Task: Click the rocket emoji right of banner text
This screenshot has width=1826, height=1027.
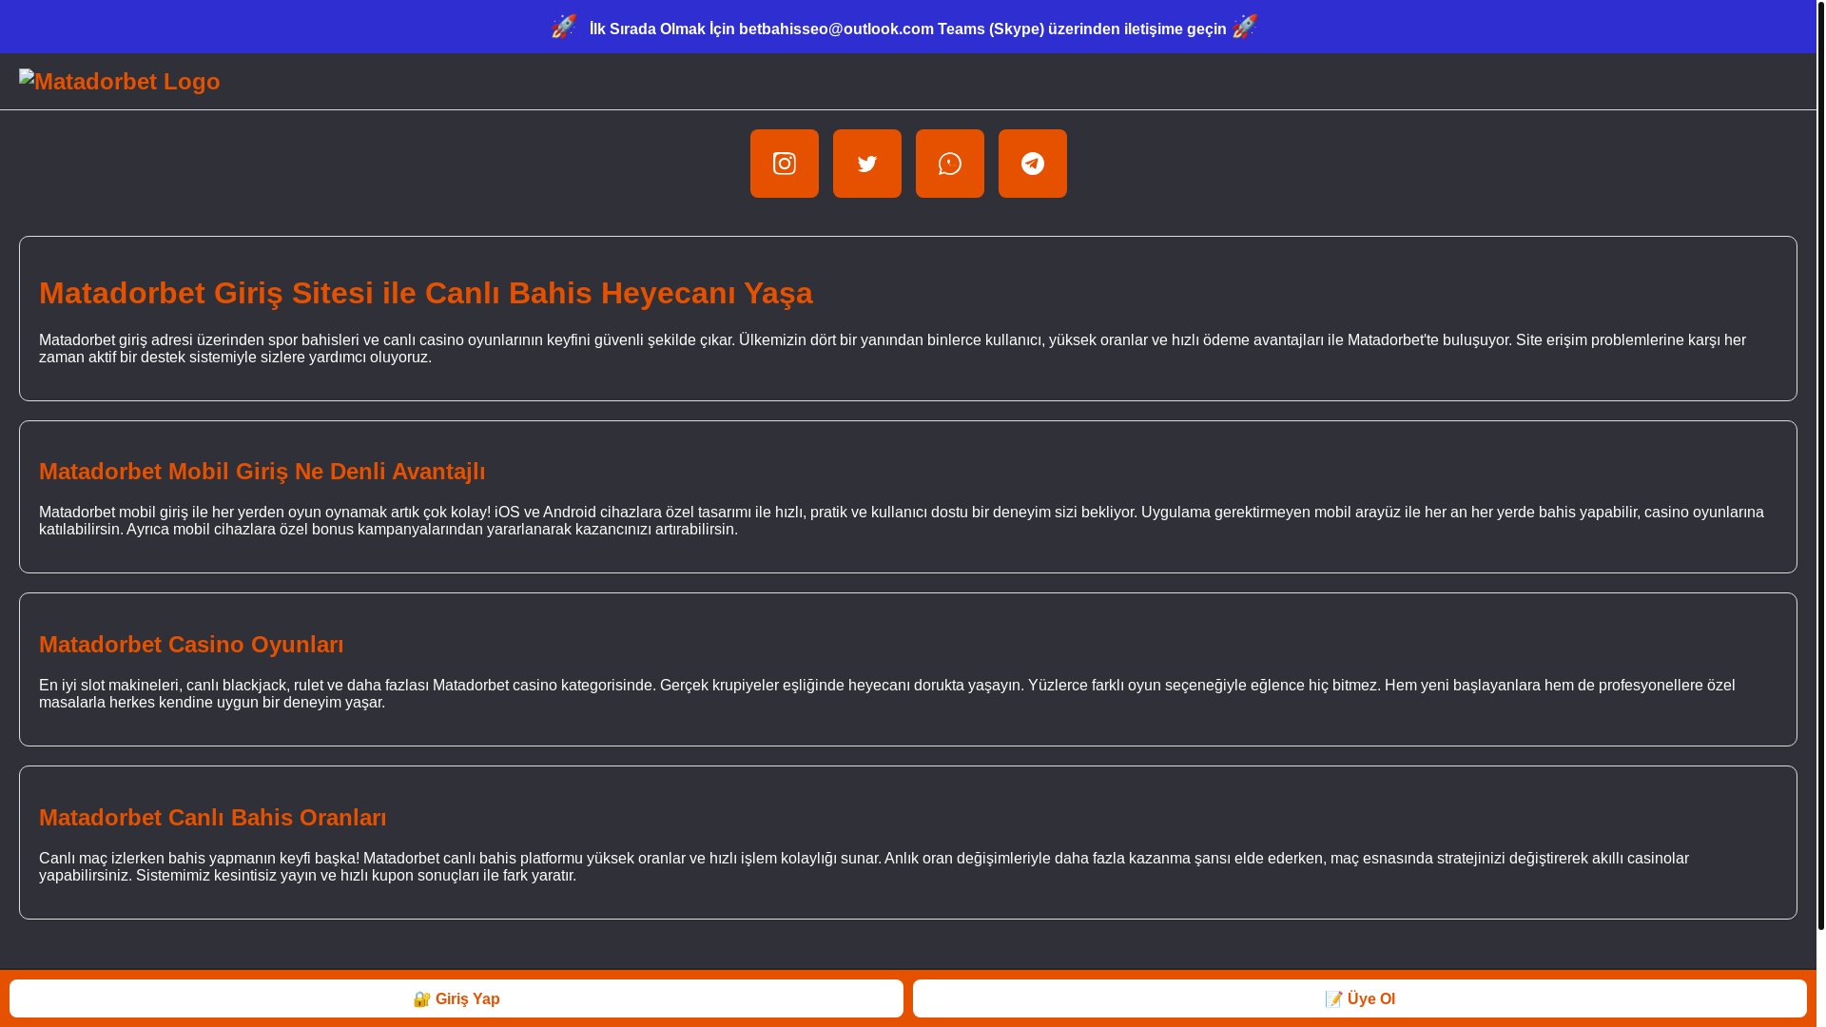Action: (1245, 27)
